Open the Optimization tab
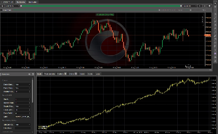218x134 pixels. click(x=33, y=2)
